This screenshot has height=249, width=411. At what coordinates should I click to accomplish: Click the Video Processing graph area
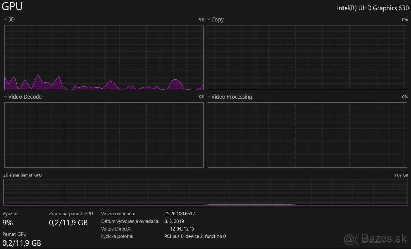pyautogui.click(x=307, y=135)
